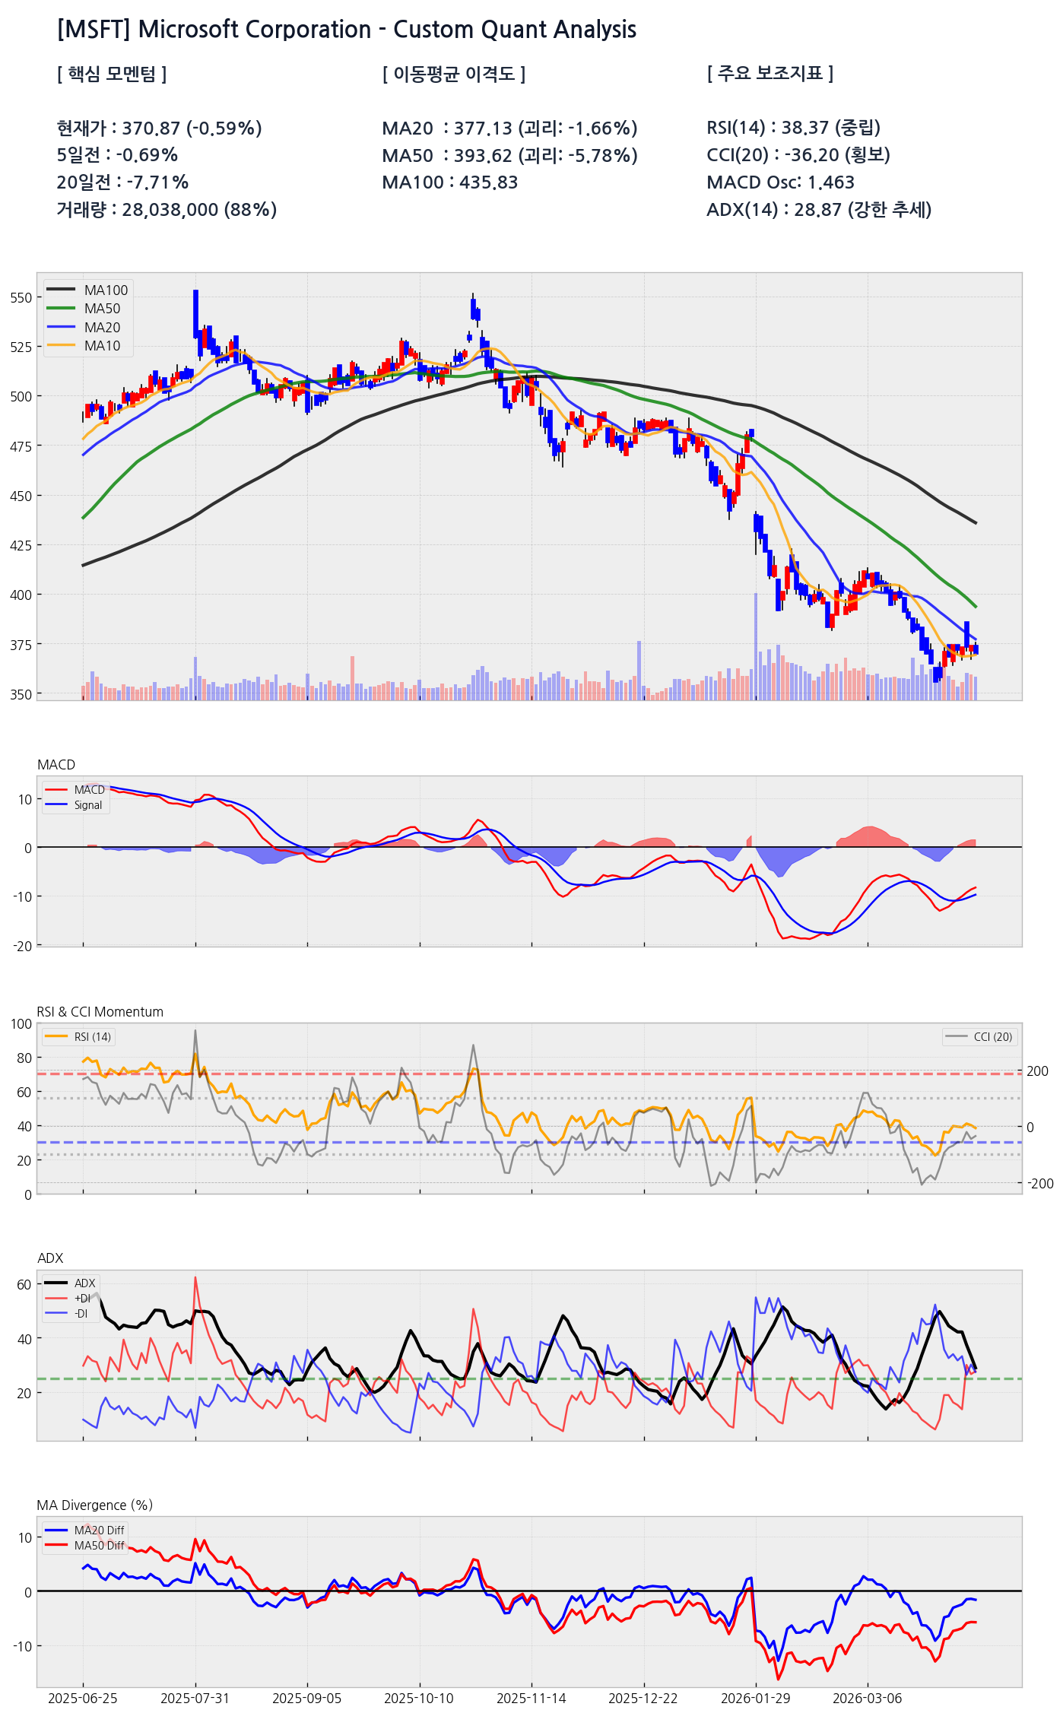
Task: Click the last candlestick at chart's right edge
Action: coord(976,649)
